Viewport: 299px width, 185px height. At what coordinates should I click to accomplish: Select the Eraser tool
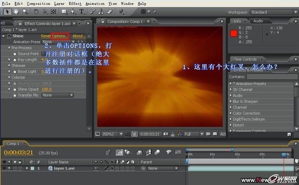110,12
